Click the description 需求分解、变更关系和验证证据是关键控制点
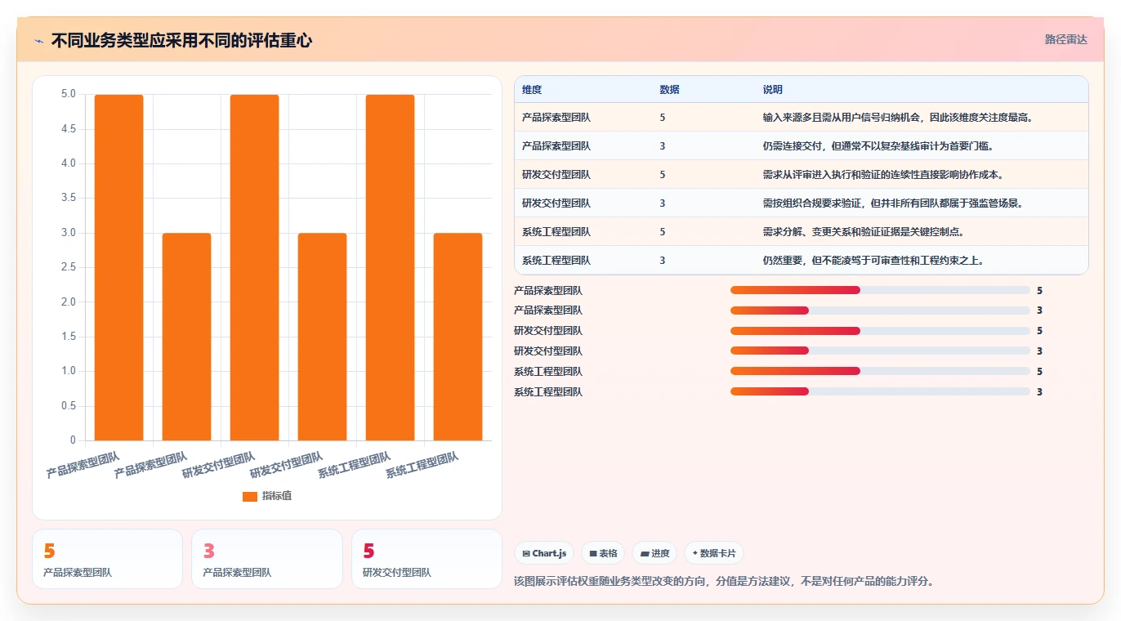1121x621 pixels. pos(864,232)
